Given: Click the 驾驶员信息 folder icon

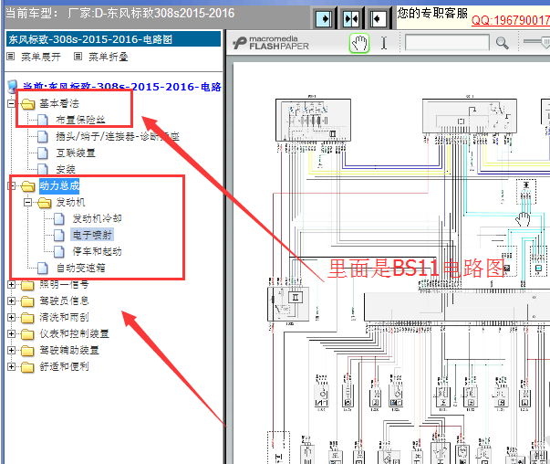Looking at the screenshot, I should click(27, 301).
